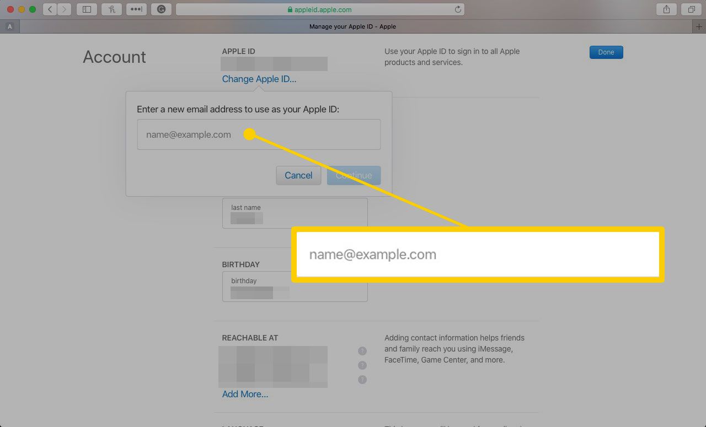
Task: Go forward with Safari forward arrow
Action: [65, 9]
